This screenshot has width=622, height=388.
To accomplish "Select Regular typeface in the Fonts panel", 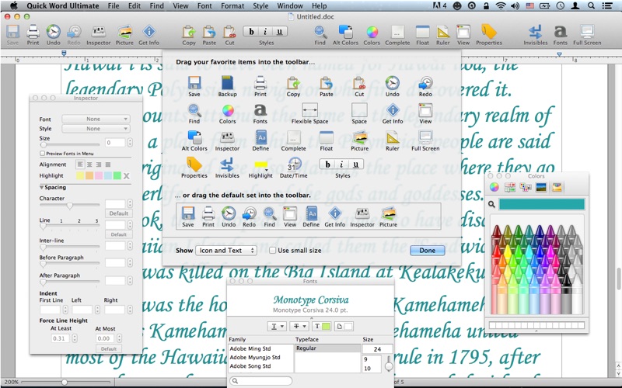I will coord(327,348).
